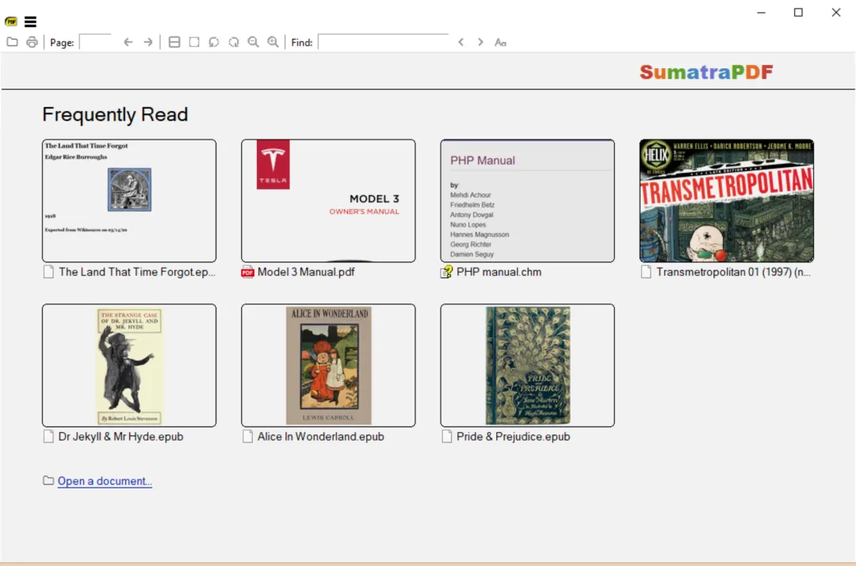Click the 'Model 3 Manual.pdf' file name
Screen dimensions: 856x566
tap(306, 272)
